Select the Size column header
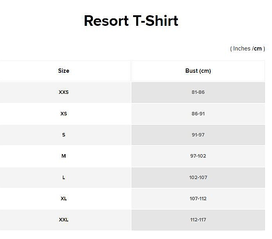This screenshot has height=239, width=272. tap(64, 71)
